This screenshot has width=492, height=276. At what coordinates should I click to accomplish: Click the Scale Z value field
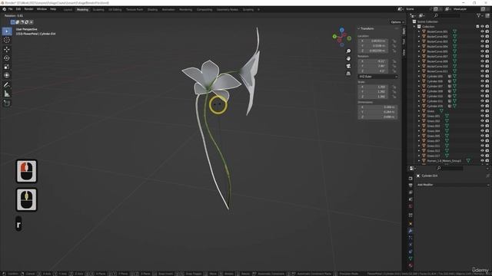point(373,97)
